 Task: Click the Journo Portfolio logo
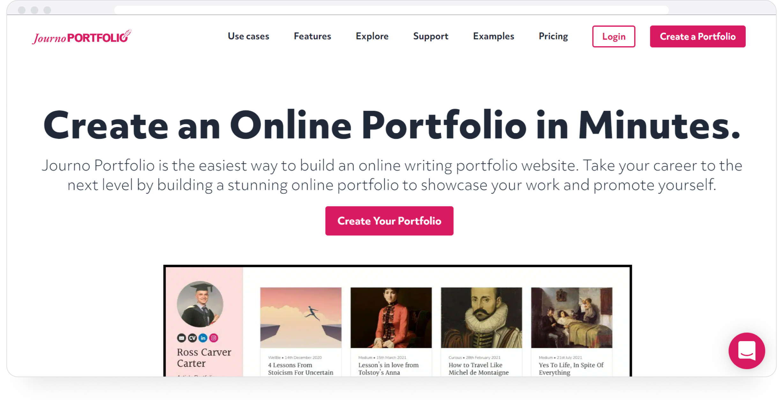click(82, 37)
